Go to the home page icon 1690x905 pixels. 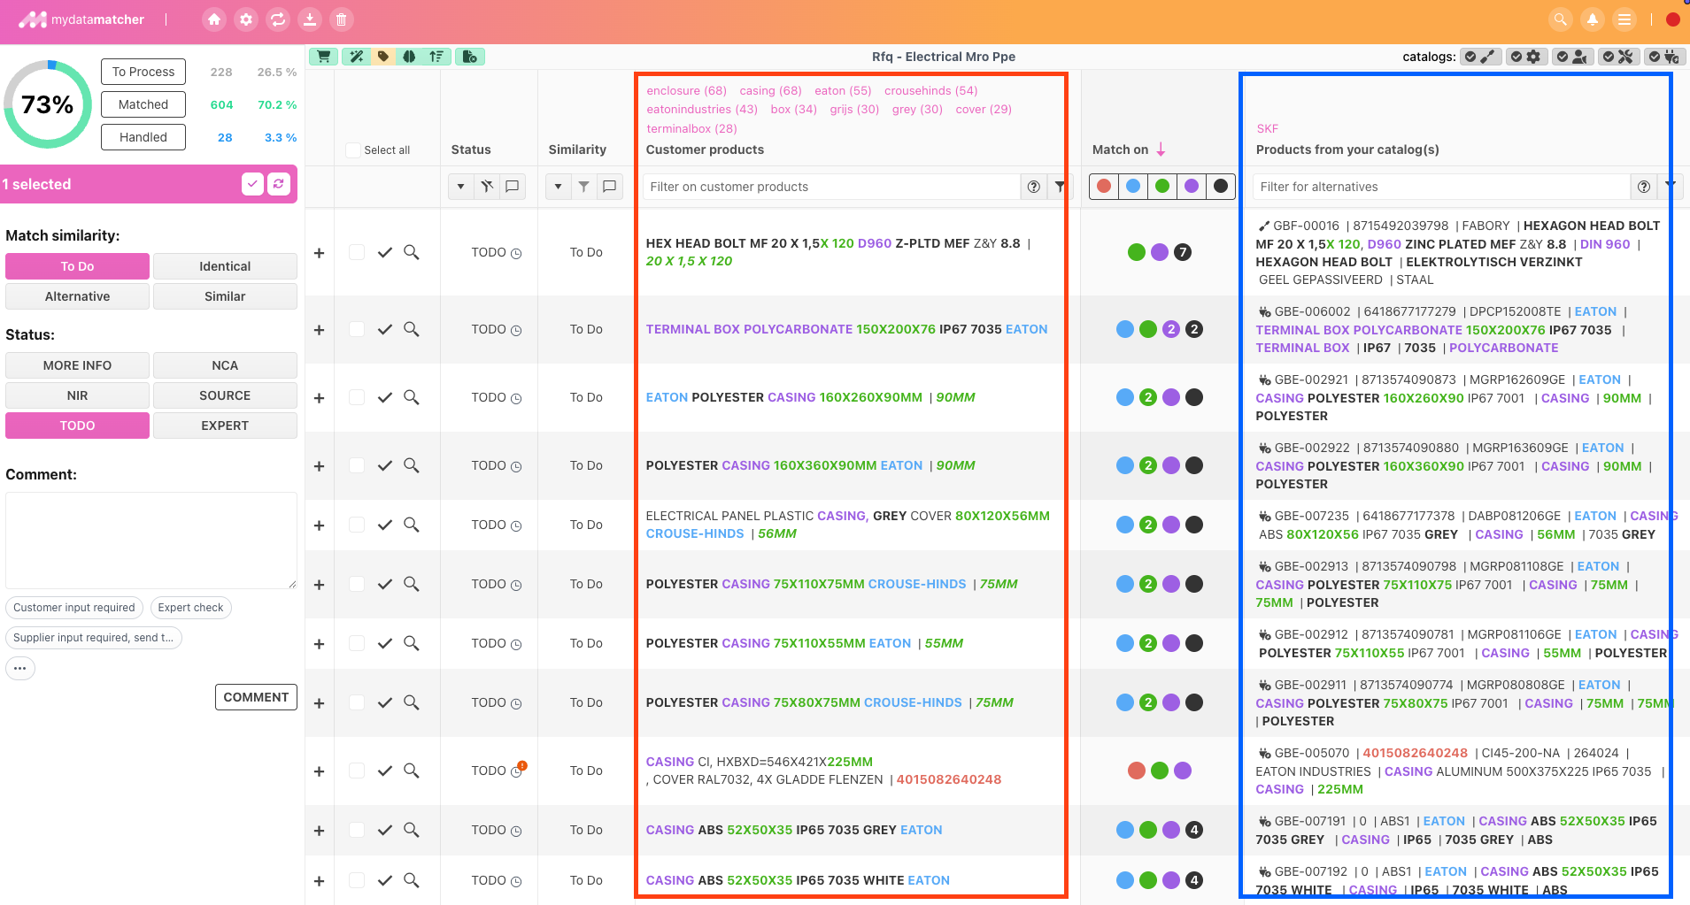pyautogui.click(x=213, y=19)
